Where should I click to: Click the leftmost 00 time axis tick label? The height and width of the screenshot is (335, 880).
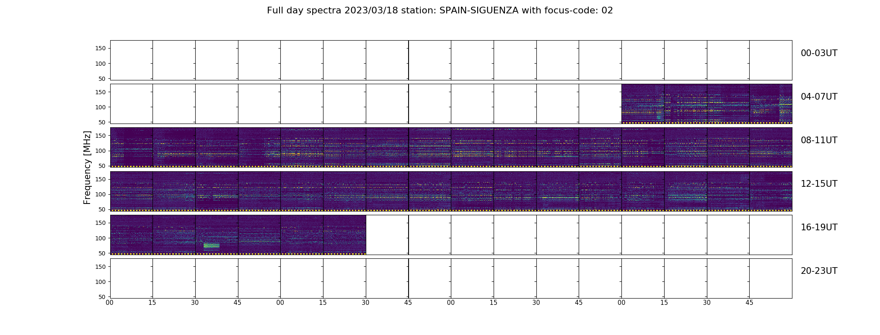click(x=110, y=302)
